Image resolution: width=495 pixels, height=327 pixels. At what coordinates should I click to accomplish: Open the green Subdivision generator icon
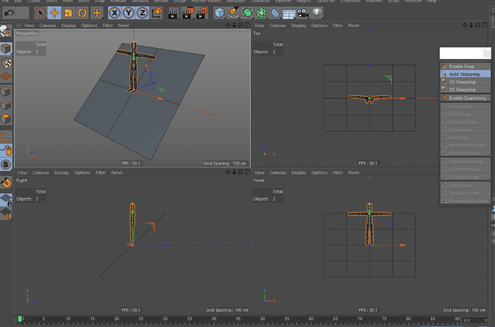[x=247, y=13]
